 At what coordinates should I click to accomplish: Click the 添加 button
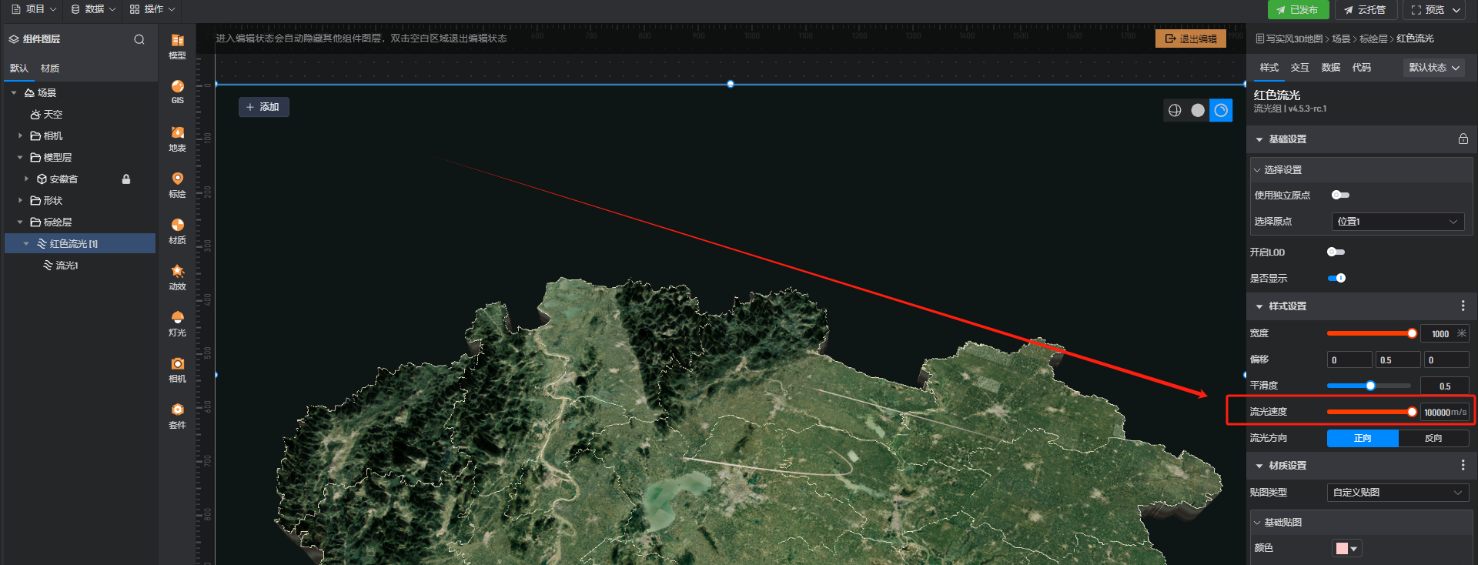[x=263, y=107]
